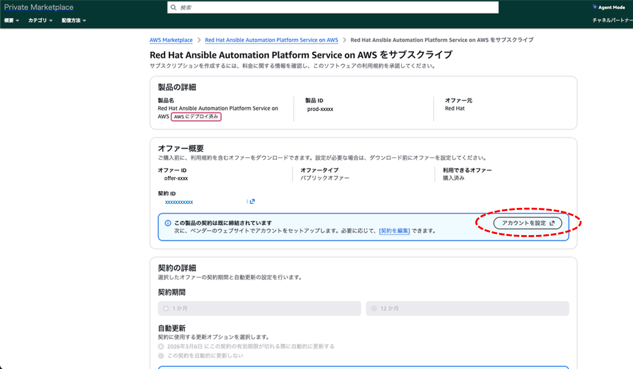Open the [契約を編集] link

pyautogui.click(x=394, y=231)
